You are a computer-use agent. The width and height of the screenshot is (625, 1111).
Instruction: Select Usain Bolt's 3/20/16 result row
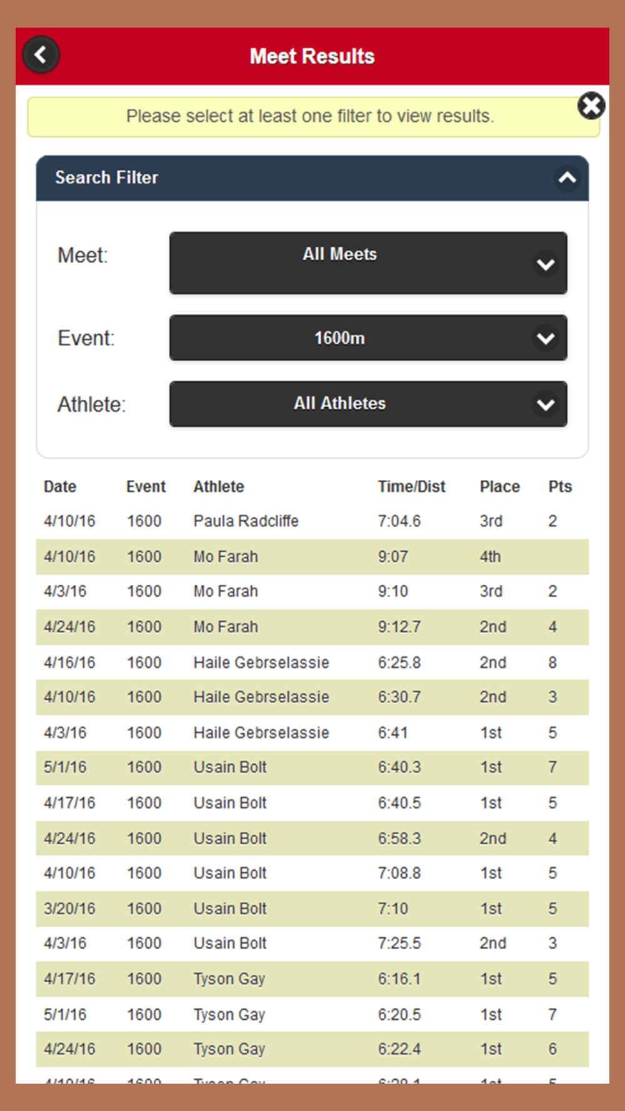tap(312, 909)
